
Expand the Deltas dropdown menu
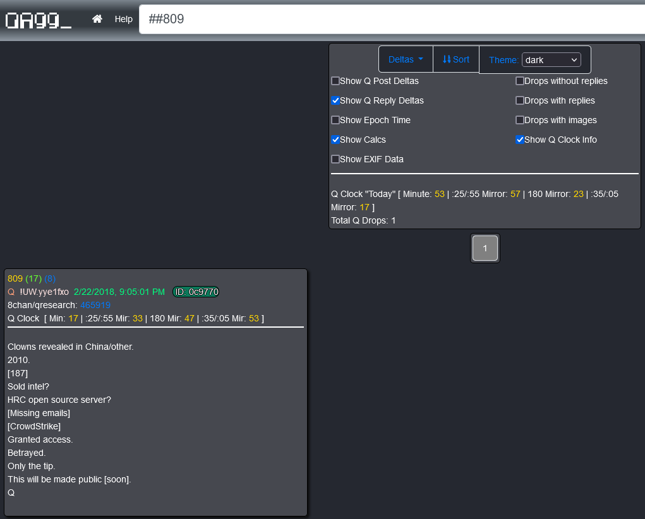406,59
